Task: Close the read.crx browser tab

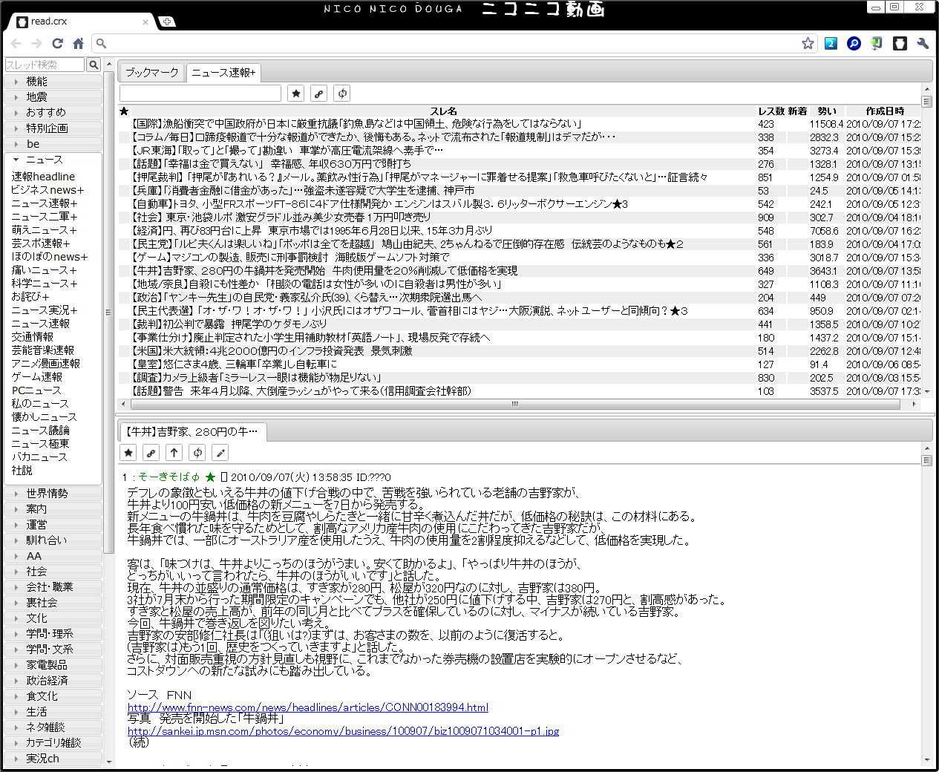Action: pyautogui.click(x=145, y=22)
